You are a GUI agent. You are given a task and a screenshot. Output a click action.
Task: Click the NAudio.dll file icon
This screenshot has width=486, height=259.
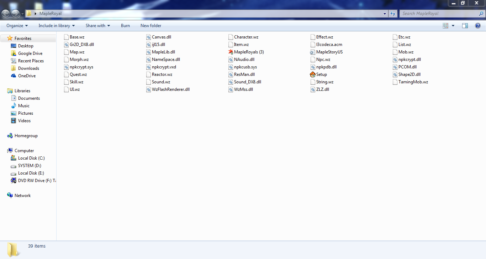click(x=231, y=59)
